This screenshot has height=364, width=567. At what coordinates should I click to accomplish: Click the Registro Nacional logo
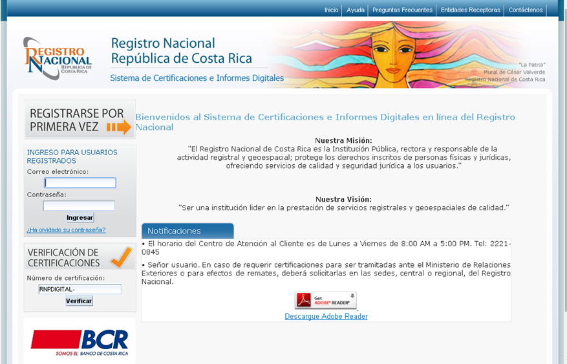(58, 59)
